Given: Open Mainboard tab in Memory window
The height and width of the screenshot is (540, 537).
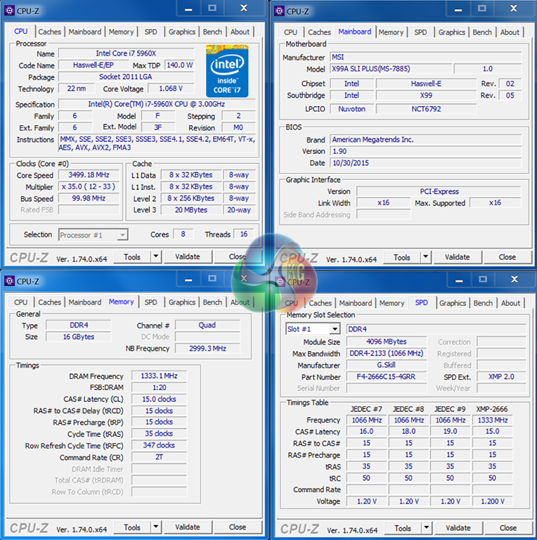Looking at the screenshot, I should tap(84, 302).
